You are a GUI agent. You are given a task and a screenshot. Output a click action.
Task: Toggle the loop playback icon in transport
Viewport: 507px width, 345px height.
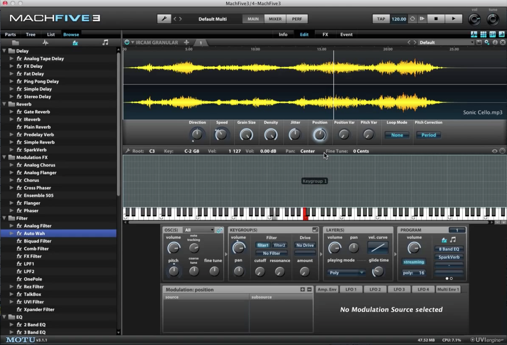(413, 19)
